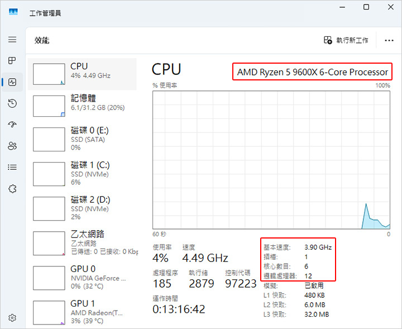Click the AMD Ryzen 5 9600X processor name
This screenshot has width=402, height=329.
[x=312, y=72]
